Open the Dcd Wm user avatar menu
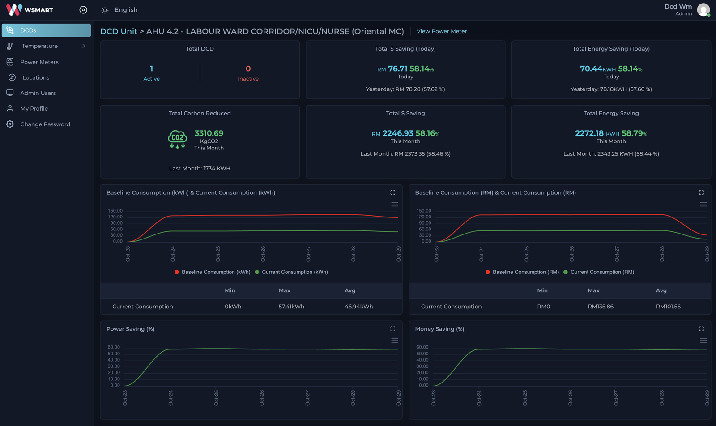 pyautogui.click(x=703, y=10)
